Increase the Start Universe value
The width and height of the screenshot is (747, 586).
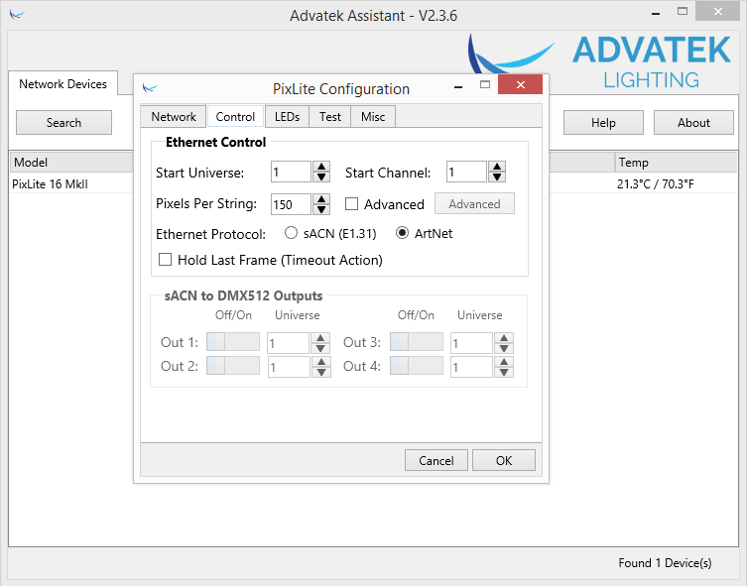tap(321, 167)
